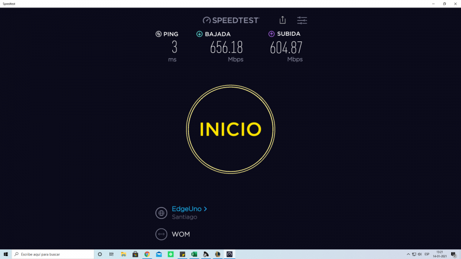This screenshot has width=461, height=259.
Task: Click the download arrow icon next to BAJADA
Action: [199, 34]
